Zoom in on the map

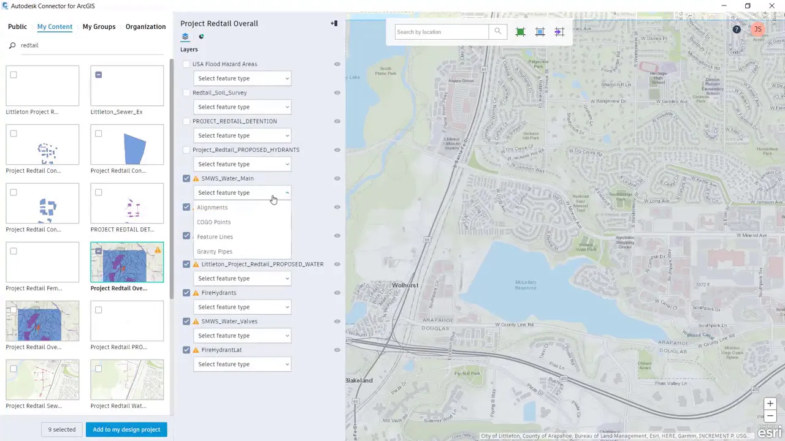(x=770, y=404)
